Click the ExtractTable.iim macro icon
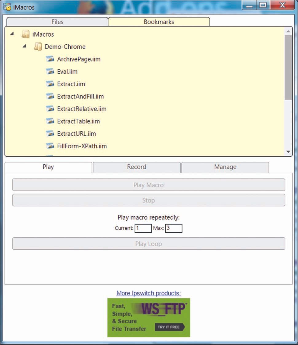 click(x=50, y=121)
